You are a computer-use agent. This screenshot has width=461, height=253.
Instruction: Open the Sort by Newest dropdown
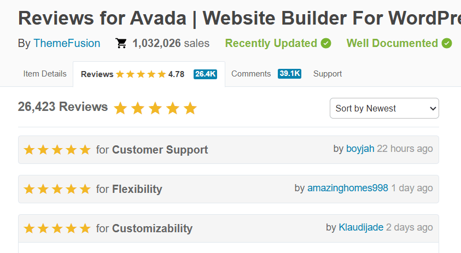coord(384,108)
